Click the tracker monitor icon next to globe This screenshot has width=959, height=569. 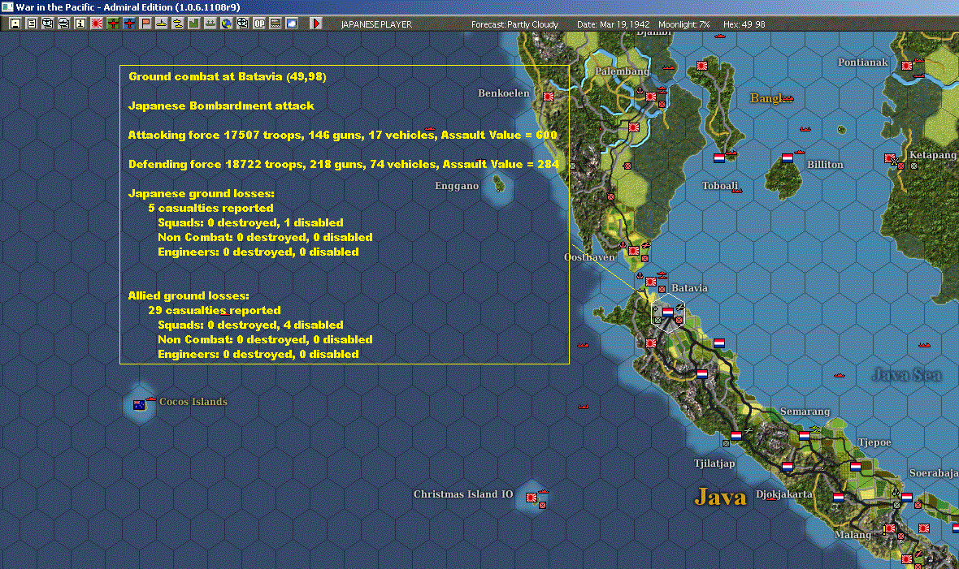[243, 24]
